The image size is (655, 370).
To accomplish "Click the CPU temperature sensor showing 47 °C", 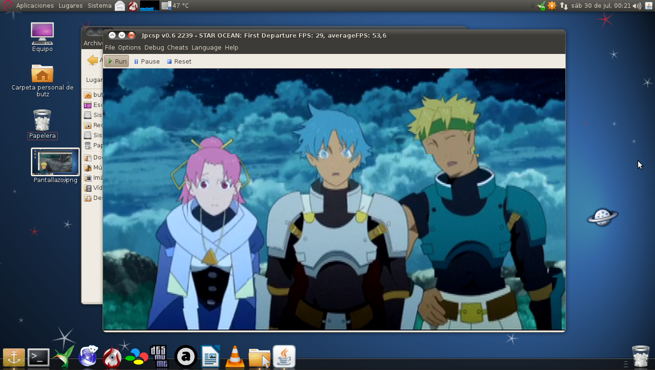I will click(175, 6).
